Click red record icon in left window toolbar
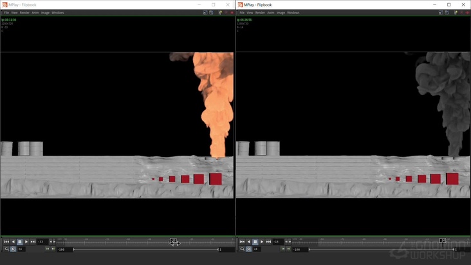471x265 pixels. 232,13
